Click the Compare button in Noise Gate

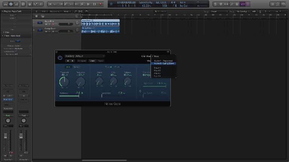82,61
